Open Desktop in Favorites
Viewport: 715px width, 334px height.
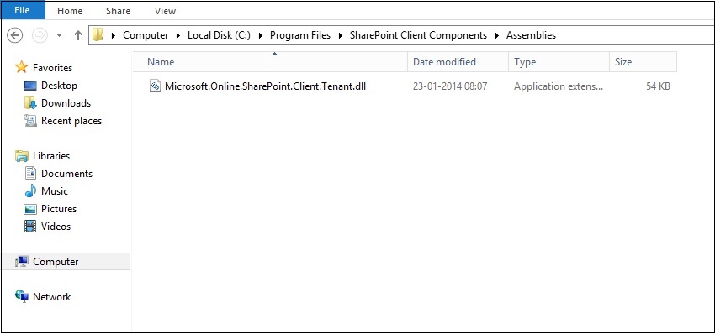click(x=59, y=86)
